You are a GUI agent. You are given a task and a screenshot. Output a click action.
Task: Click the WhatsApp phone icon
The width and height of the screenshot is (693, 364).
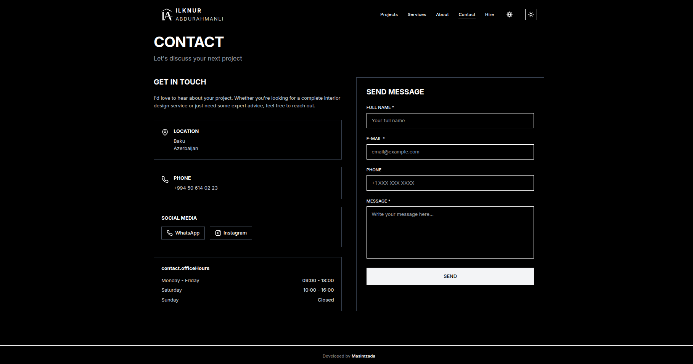170,233
